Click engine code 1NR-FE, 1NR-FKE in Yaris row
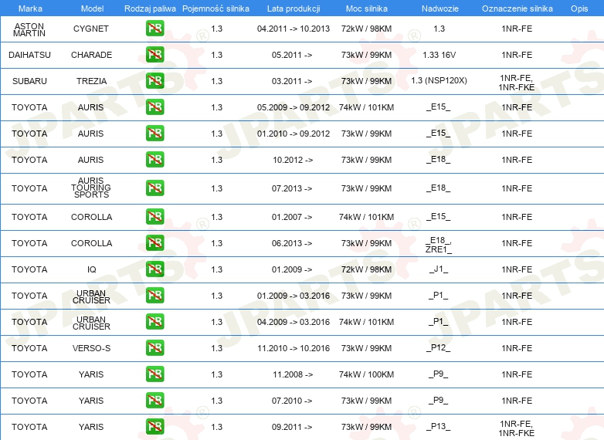 tap(517, 428)
